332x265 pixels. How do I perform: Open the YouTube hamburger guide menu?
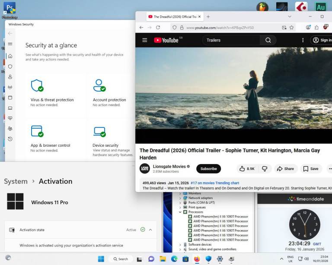(x=145, y=40)
